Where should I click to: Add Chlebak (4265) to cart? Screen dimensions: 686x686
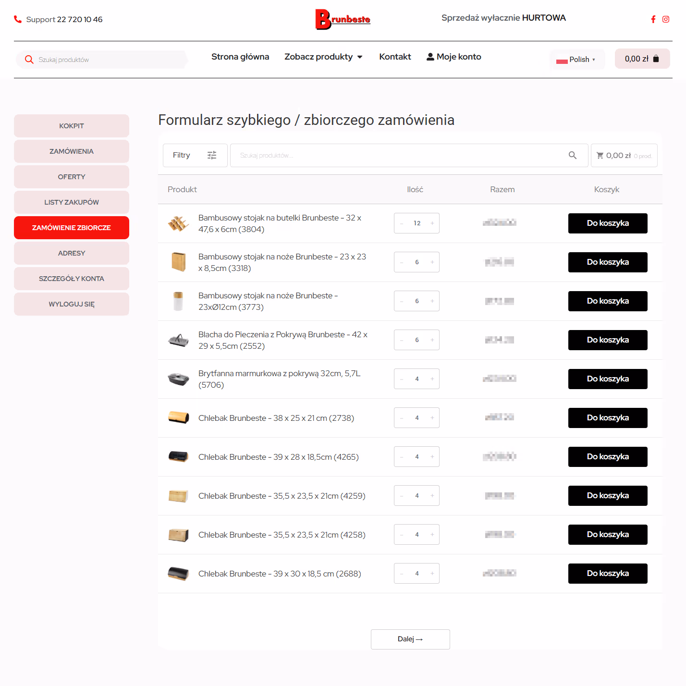pyautogui.click(x=608, y=457)
